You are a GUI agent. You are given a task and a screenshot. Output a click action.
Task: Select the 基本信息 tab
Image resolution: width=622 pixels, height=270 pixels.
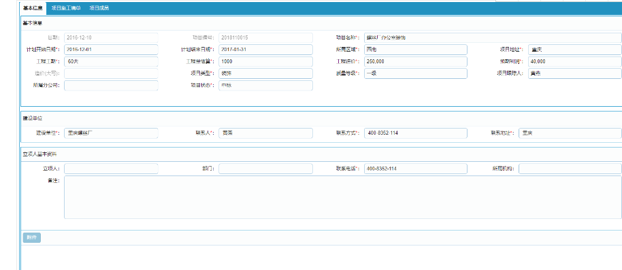pyautogui.click(x=33, y=8)
